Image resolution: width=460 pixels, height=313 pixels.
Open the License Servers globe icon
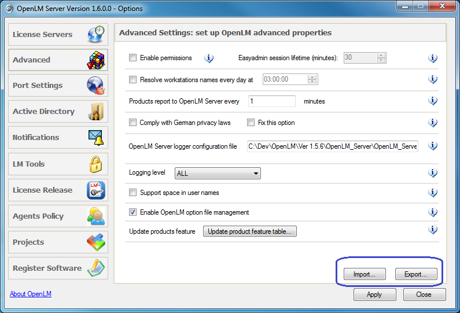click(96, 34)
